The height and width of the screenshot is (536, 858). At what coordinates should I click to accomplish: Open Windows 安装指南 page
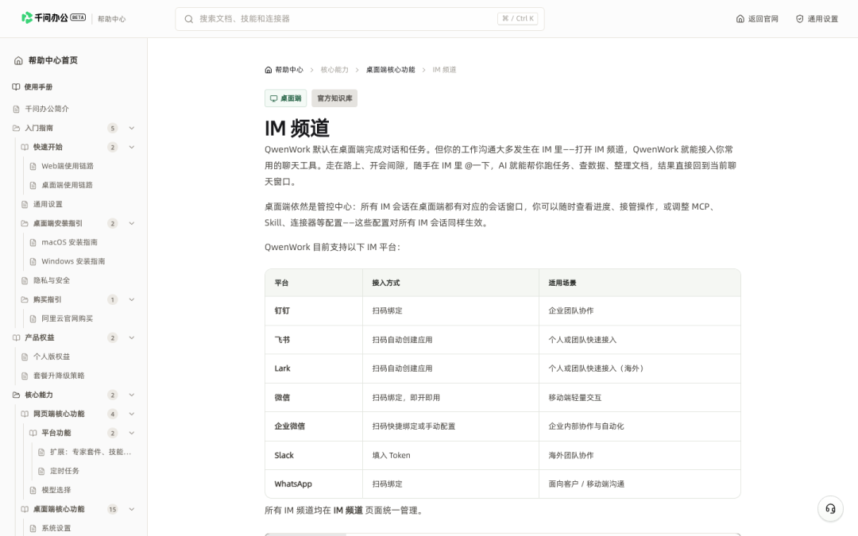coord(73,261)
